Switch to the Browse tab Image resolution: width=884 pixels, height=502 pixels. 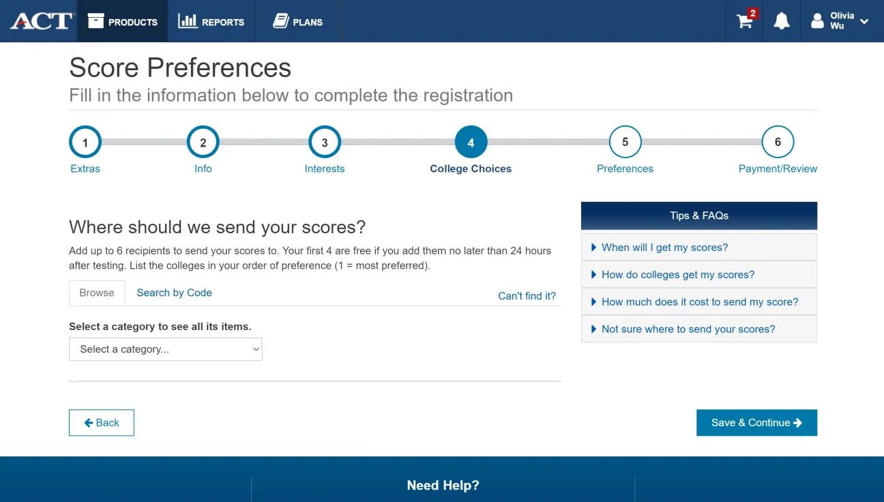tap(97, 293)
